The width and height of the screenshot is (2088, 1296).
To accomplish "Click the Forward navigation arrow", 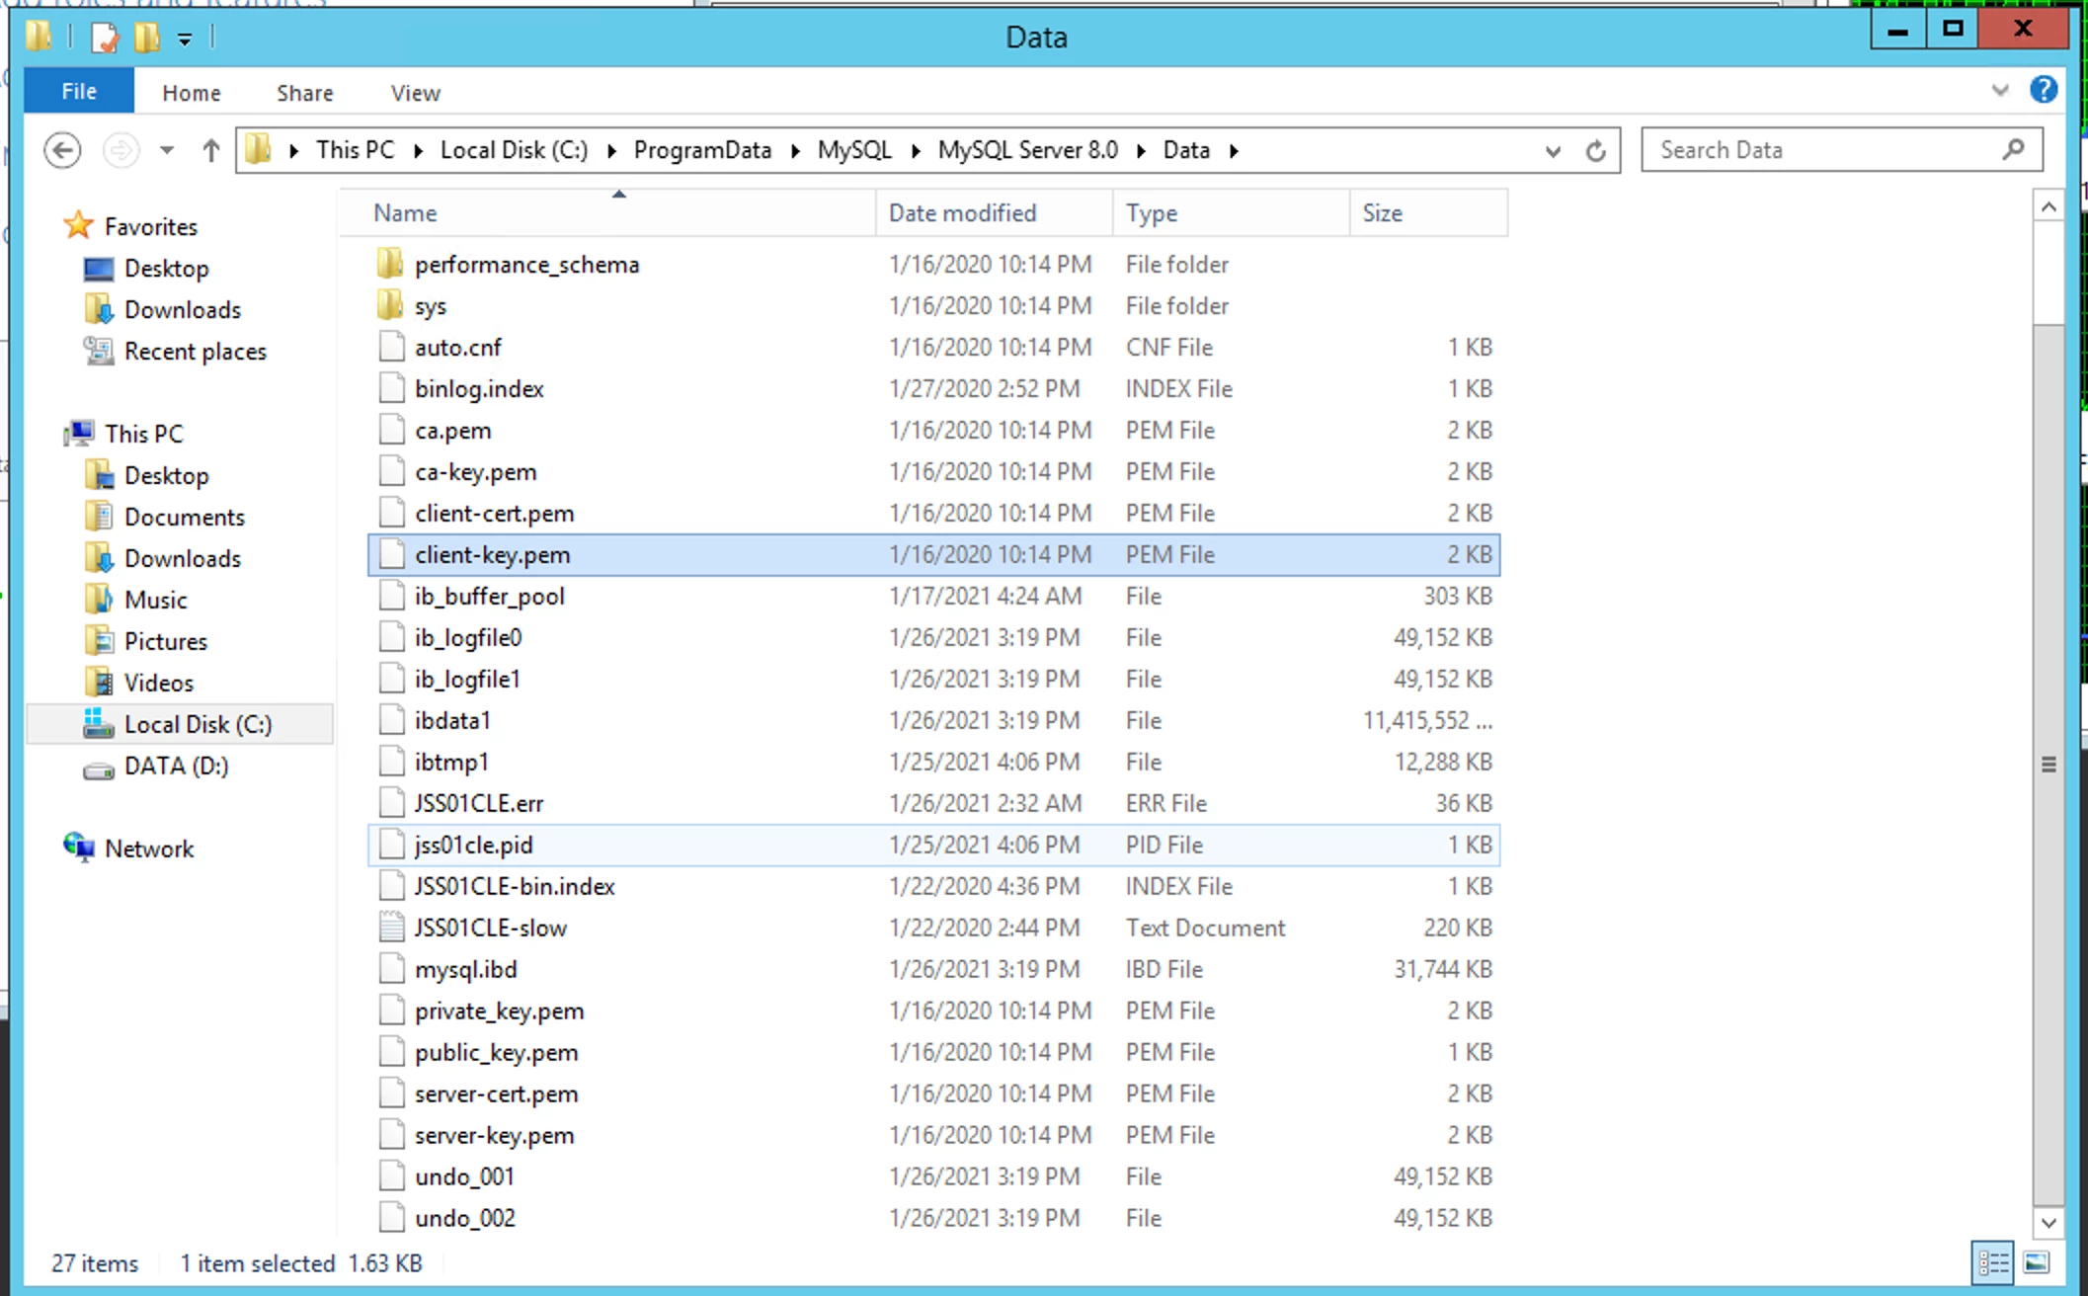I will click(121, 150).
